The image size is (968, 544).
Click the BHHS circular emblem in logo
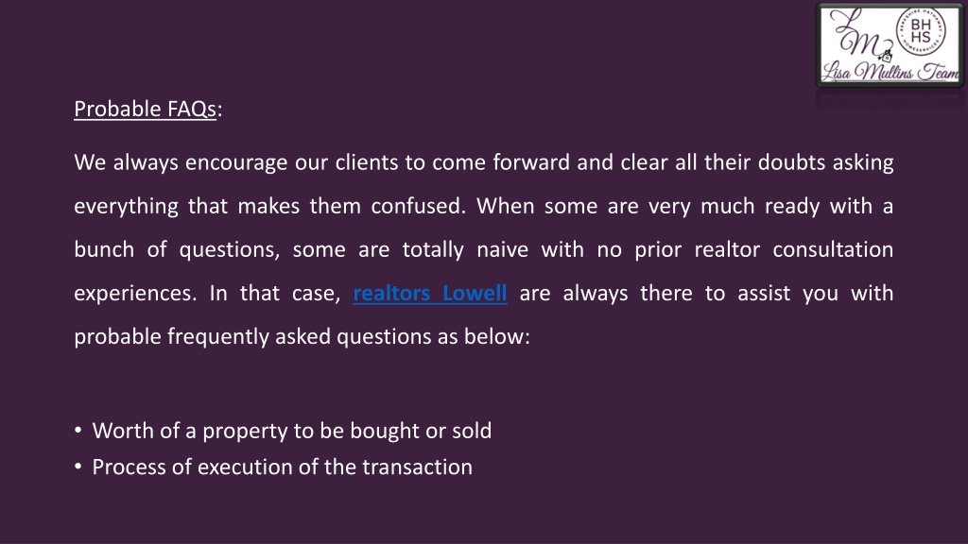921,31
